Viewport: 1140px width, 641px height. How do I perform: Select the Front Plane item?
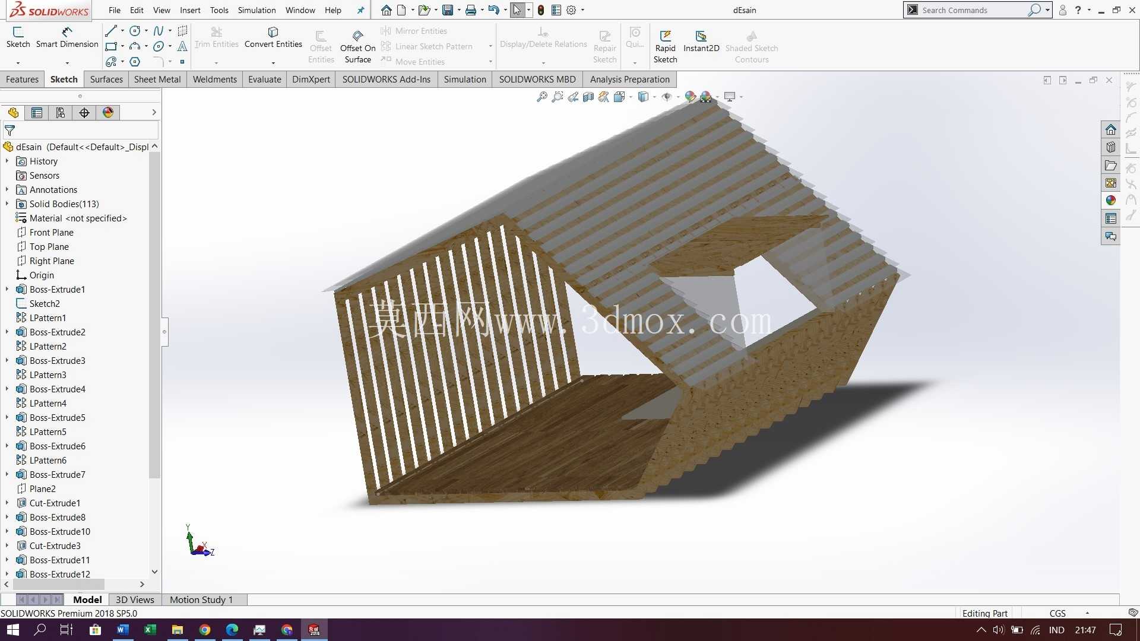52,233
